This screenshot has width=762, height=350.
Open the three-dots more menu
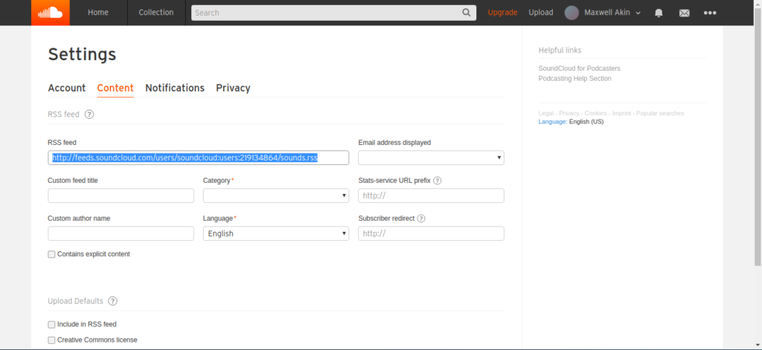click(710, 13)
